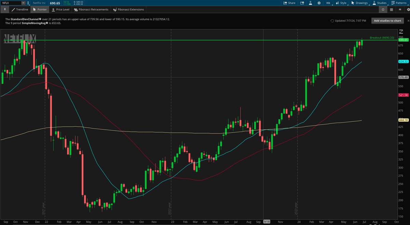Expand the NFLX symbol dropdown arrow
This screenshot has width=410, height=225.
(23, 3)
